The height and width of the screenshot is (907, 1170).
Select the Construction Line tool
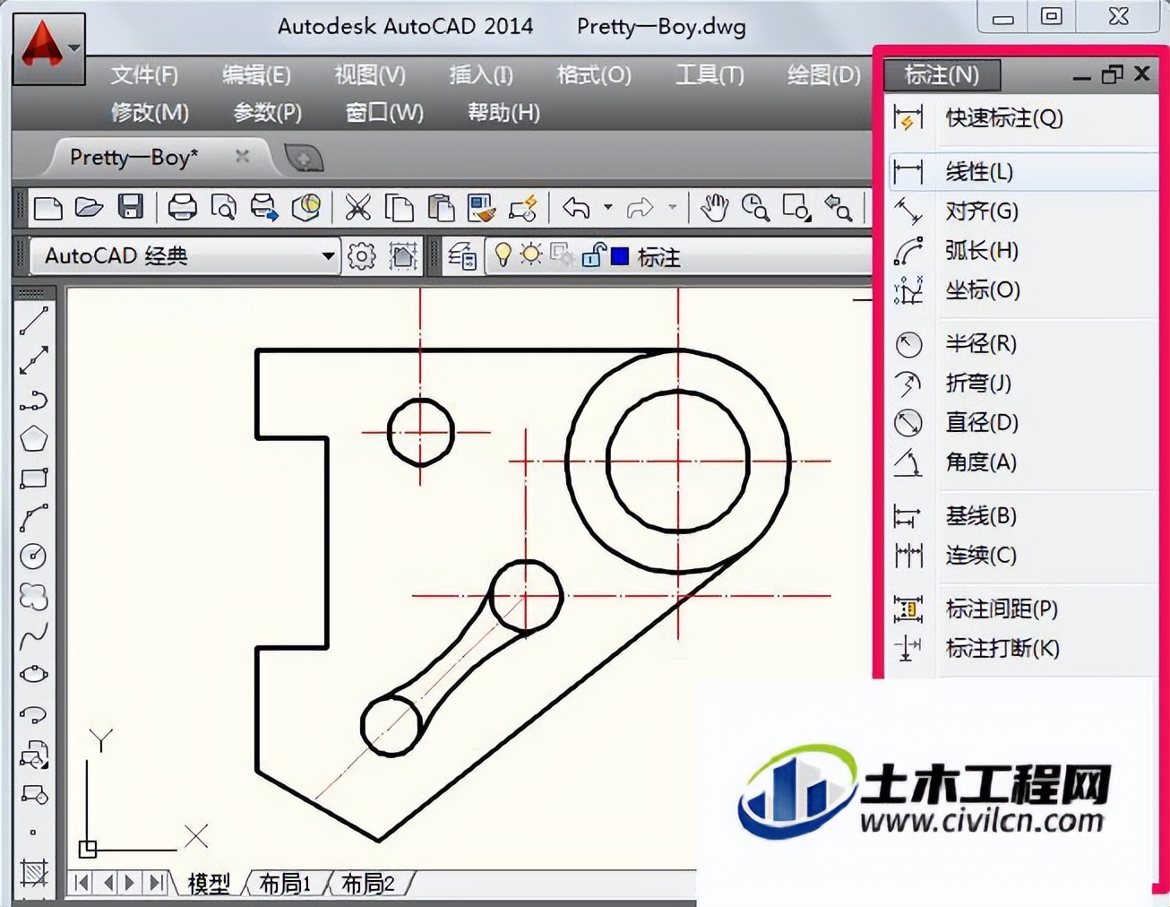33,359
